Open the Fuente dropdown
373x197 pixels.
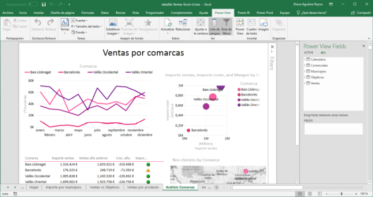(79, 20)
